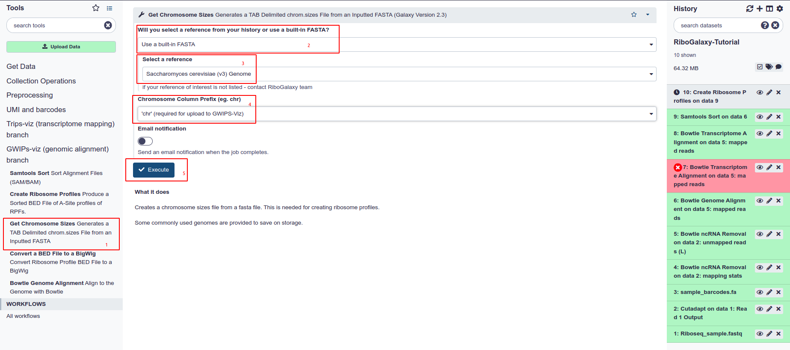Edit attributes of dataset 6
Viewport: 790px width, 350px height.
tap(769, 201)
